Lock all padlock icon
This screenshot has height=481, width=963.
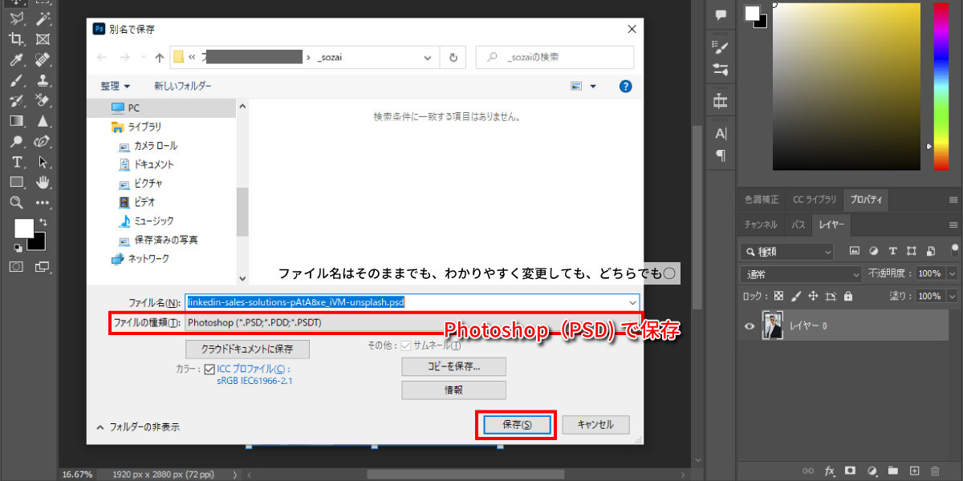tap(848, 296)
